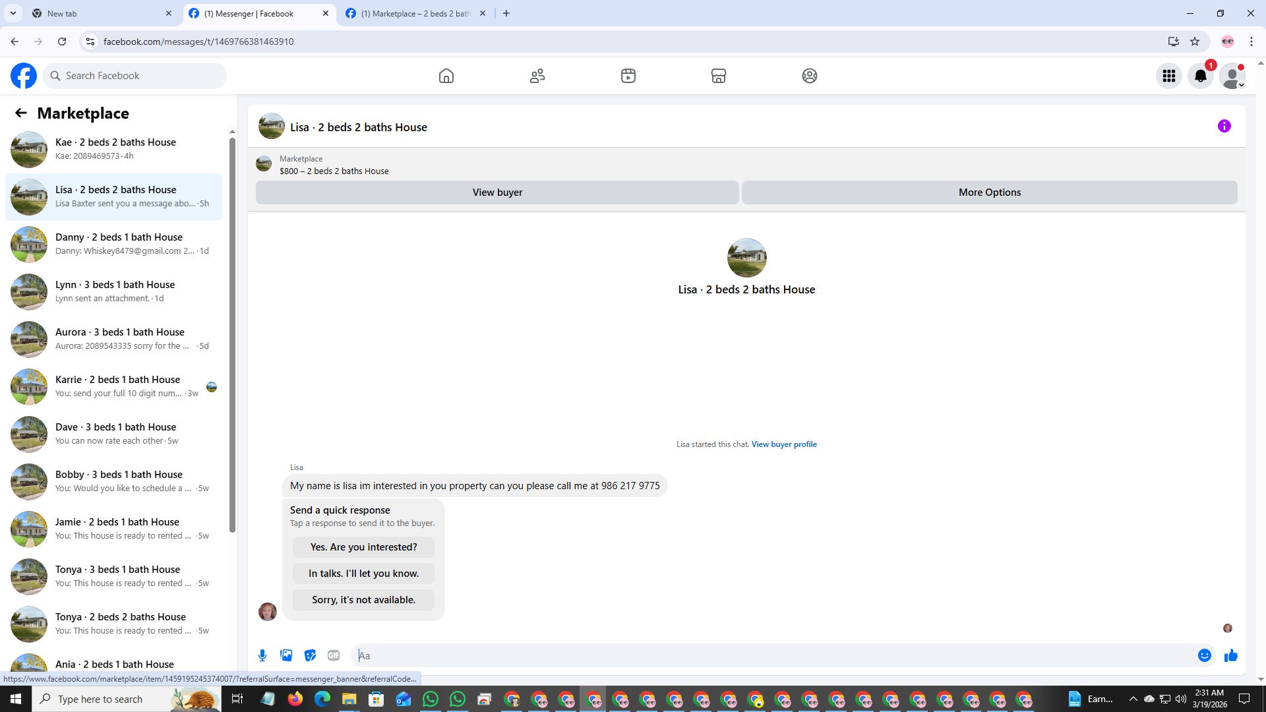Screen dimensions: 1266x712
Task: Go to Marketplace from top navigation
Action: (718, 76)
